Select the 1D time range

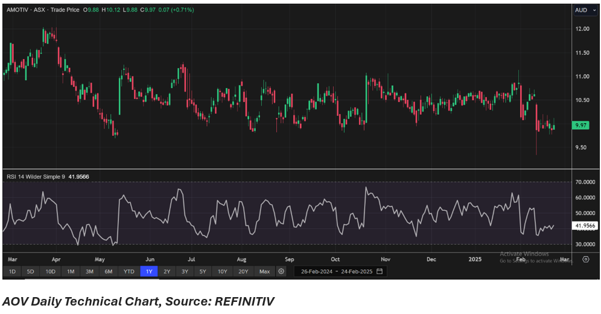[x=12, y=272]
